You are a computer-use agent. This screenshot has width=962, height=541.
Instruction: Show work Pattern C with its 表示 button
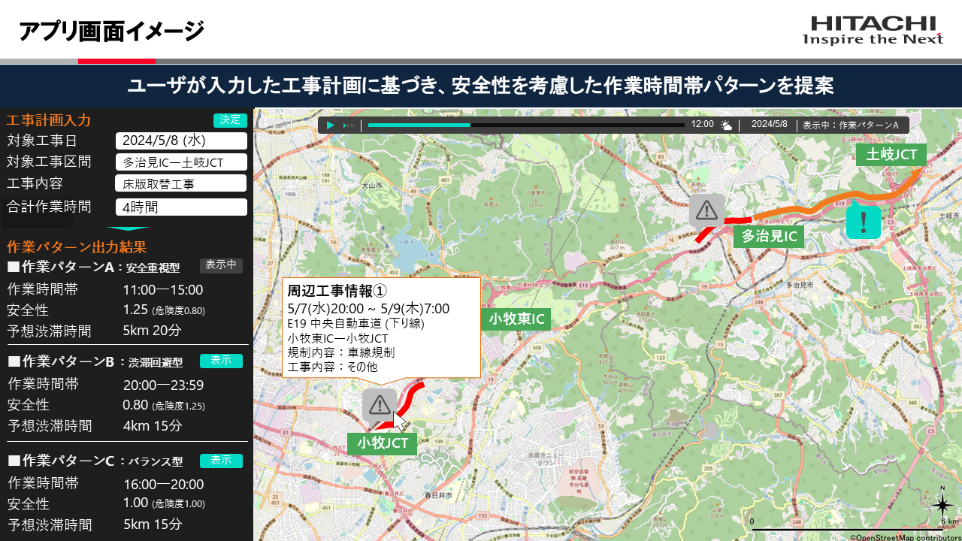pos(221,461)
